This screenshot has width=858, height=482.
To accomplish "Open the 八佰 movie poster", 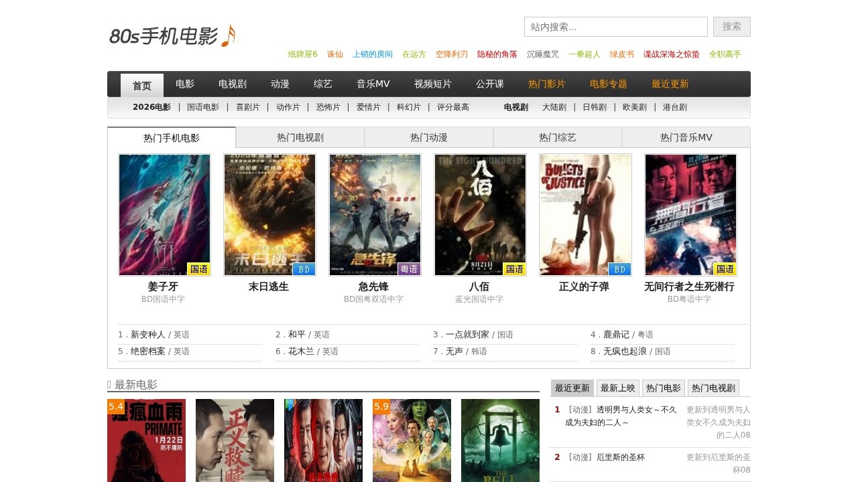I will (480, 215).
